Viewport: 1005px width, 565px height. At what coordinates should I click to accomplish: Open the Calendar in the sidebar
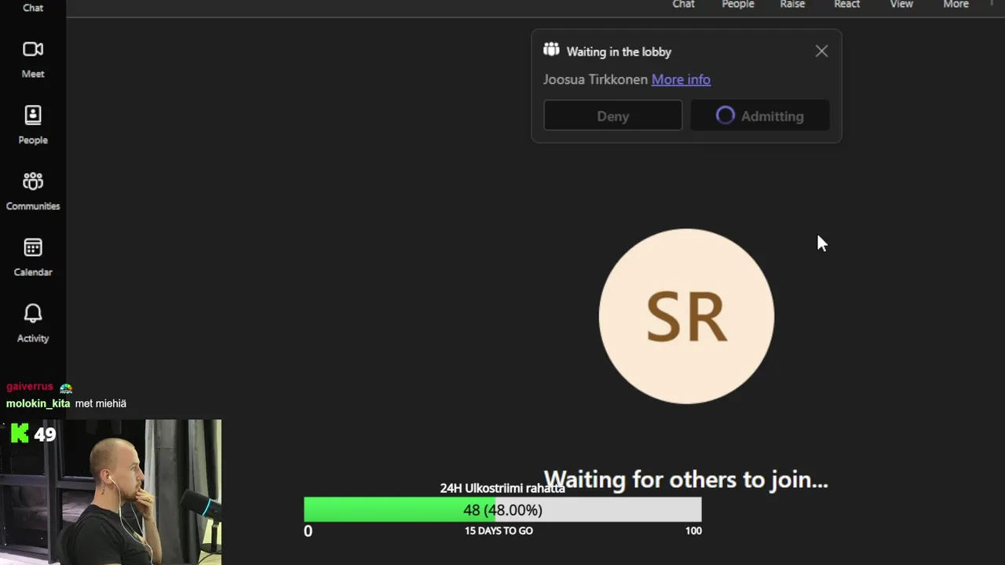coord(33,257)
